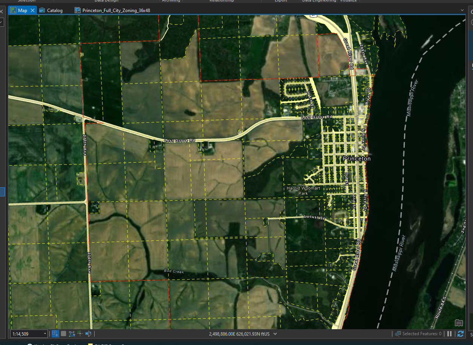This screenshot has height=345, width=473.
Task: Pause map drawing with the pause icon
Action: coord(449,334)
